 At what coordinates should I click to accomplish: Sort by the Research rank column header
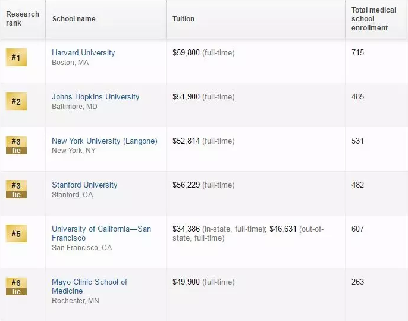click(x=23, y=18)
